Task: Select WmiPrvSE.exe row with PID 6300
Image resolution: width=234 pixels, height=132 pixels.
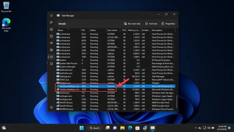Action: tap(116, 103)
